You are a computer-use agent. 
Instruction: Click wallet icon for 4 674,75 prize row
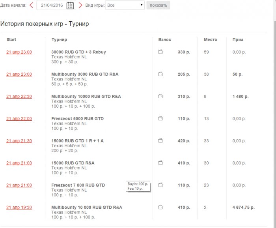coord(160,207)
